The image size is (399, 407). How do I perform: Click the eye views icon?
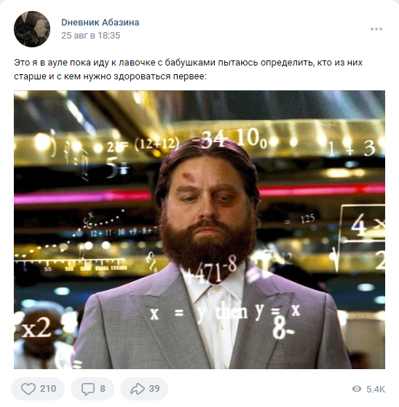click(x=357, y=389)
